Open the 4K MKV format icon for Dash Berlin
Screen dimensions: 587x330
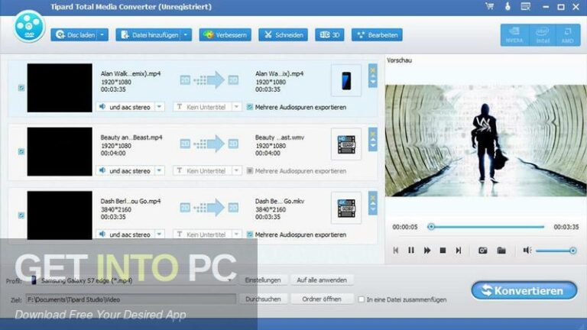tap(346, 208)
